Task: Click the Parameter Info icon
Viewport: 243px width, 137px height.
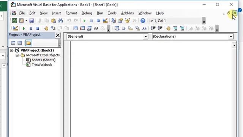Action: [137, 28]
